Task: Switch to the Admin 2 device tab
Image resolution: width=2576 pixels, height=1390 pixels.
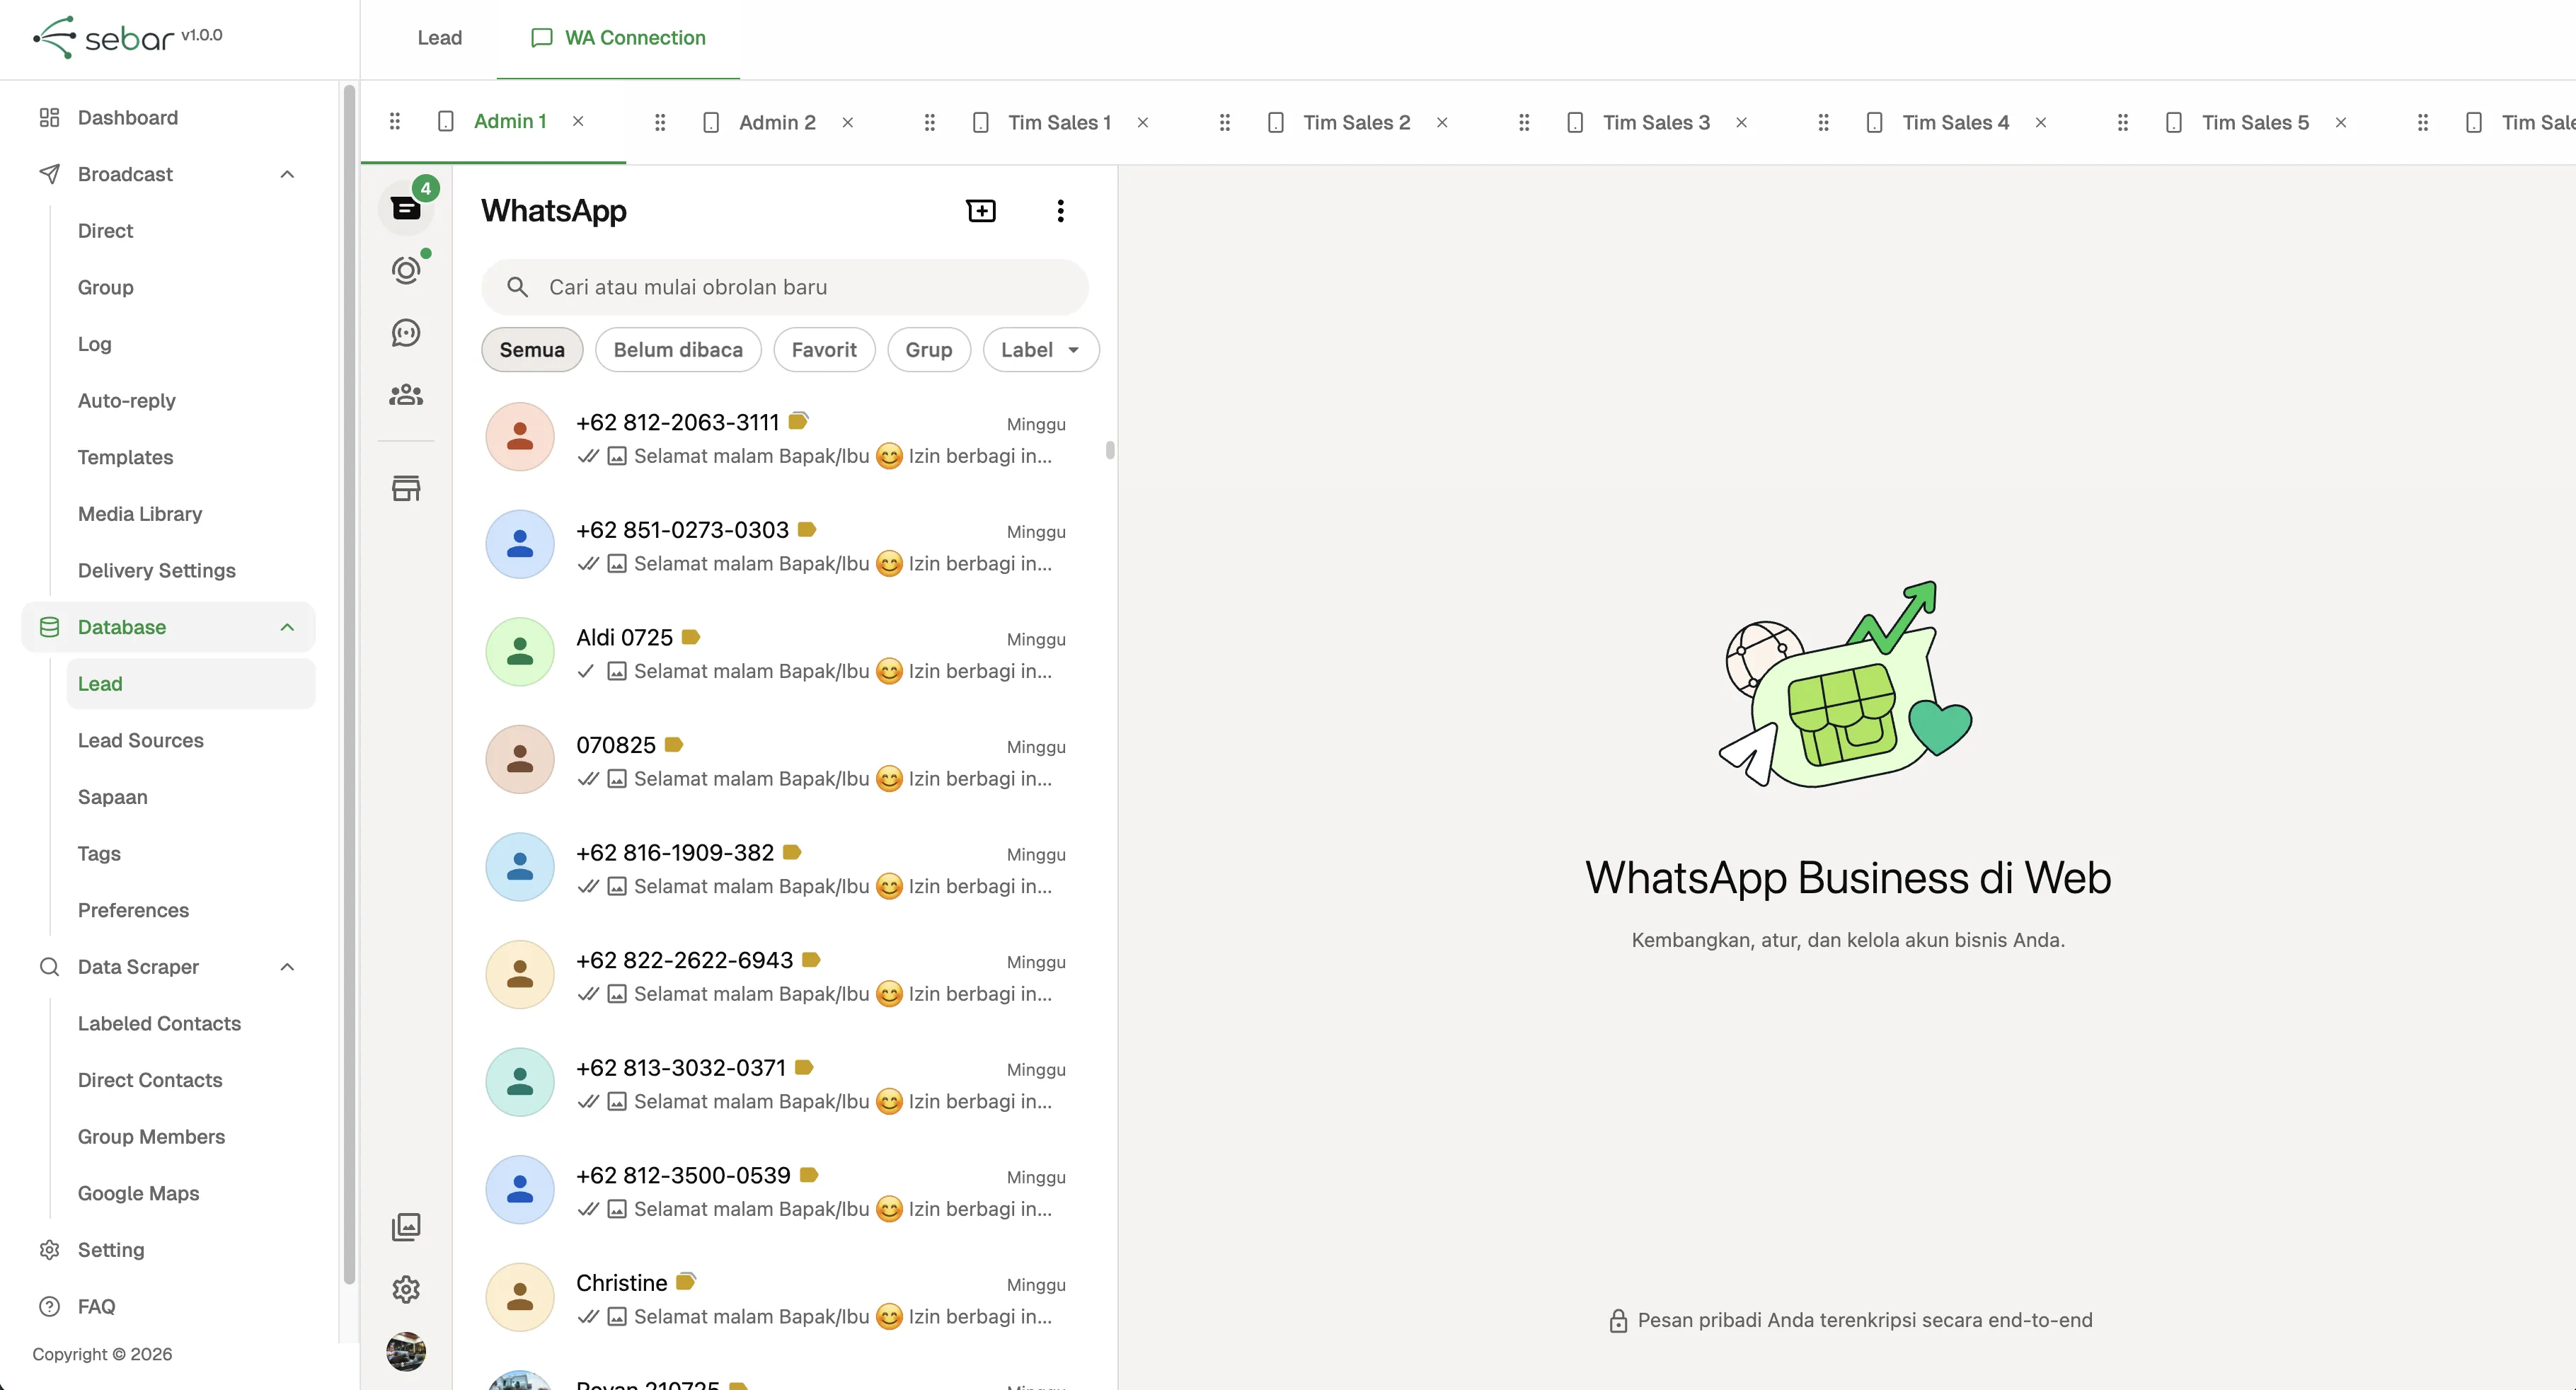Action: click(x=777, y=122)
